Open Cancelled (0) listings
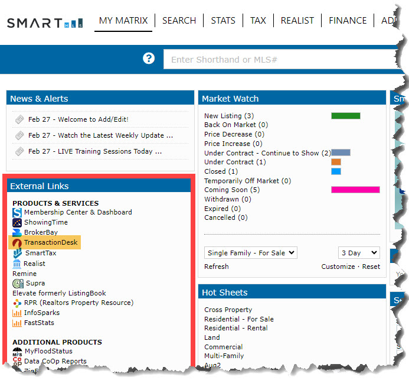Screen dimensions: 409x380 (226, 218)
